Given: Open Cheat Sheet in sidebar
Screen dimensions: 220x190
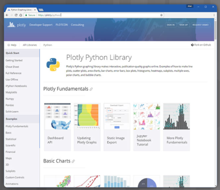Looking at the screenshot, I should (12, 67).
